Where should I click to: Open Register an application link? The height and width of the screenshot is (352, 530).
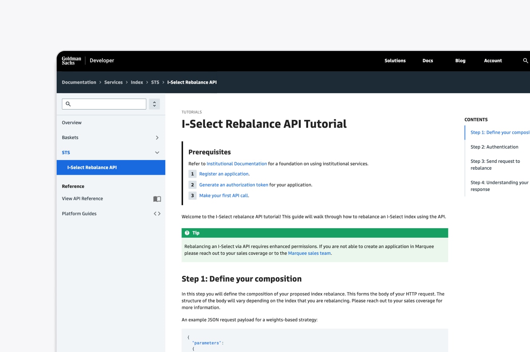pos(224,174)
